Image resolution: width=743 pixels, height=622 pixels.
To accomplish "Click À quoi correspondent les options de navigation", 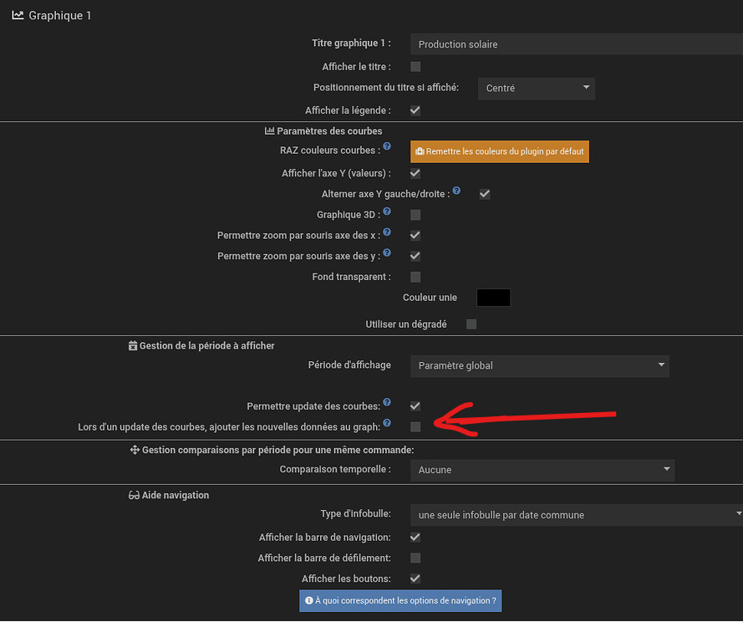I will pos(400,600).
